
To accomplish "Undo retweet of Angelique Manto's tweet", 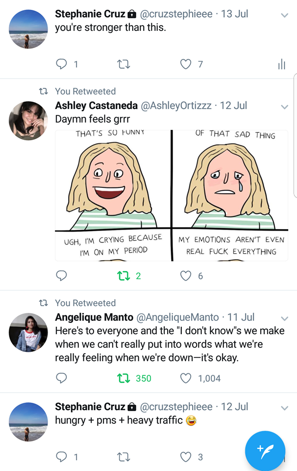I will click(124, 378).
